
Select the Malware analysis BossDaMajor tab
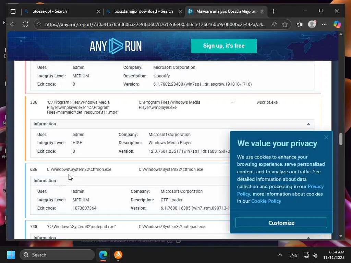click(x=226, y=11)
